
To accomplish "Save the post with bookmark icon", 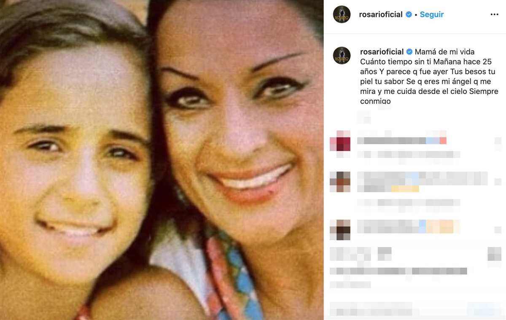I will tap(494, 254).
